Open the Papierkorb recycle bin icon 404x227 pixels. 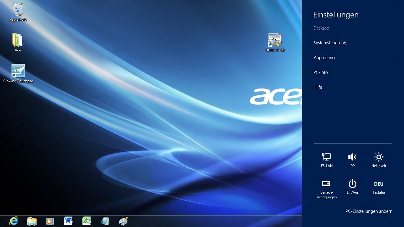18,12
